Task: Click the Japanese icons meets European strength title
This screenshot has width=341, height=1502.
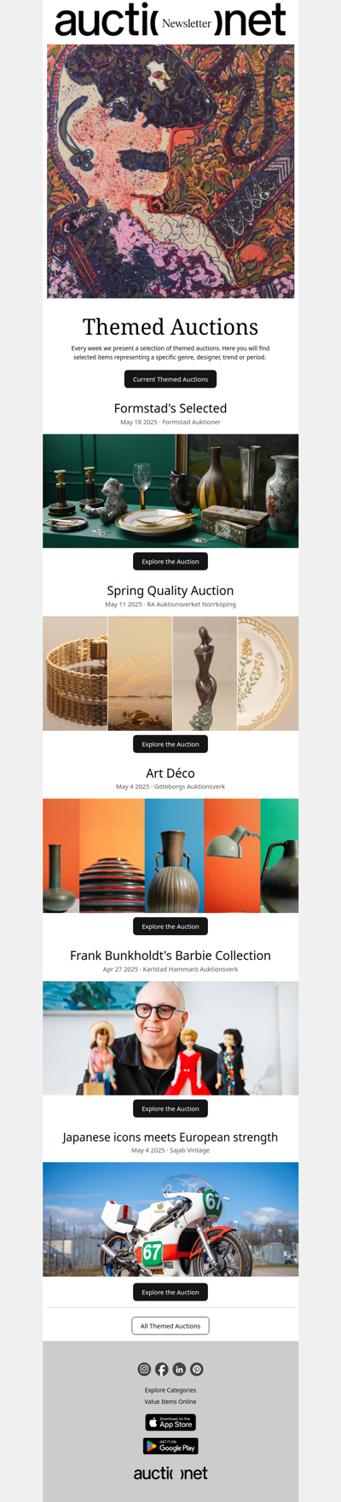Action: tap(170, 1137)
